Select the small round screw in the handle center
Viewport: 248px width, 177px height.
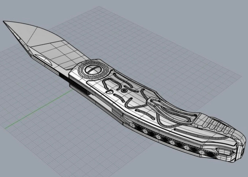tap(124, 90)
